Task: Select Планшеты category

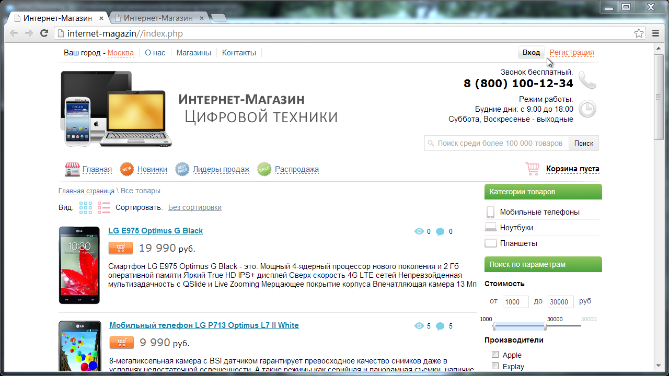Action: click(x=518, y=243)
